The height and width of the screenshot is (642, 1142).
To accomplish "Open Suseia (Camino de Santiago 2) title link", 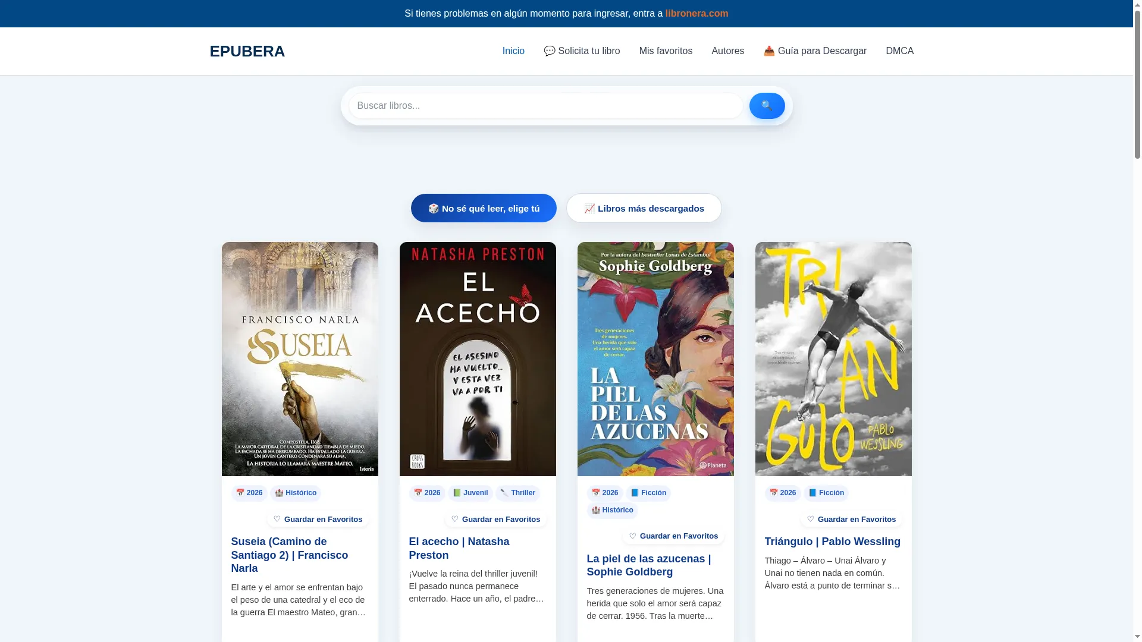I will (x=290, y=555).
